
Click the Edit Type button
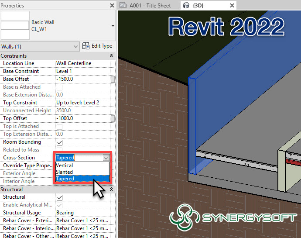(x=97, y=46)
